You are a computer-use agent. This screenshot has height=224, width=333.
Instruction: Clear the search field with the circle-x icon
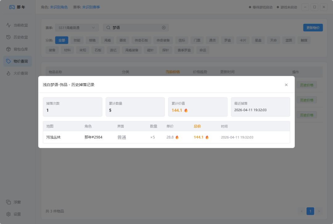pyautogui.click(x=163, y=28)
